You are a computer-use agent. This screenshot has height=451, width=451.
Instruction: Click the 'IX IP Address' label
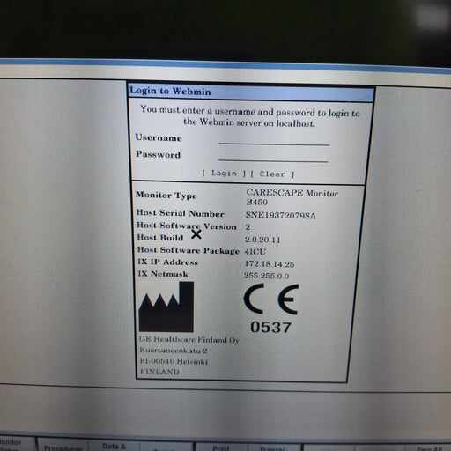pos(168,262)
